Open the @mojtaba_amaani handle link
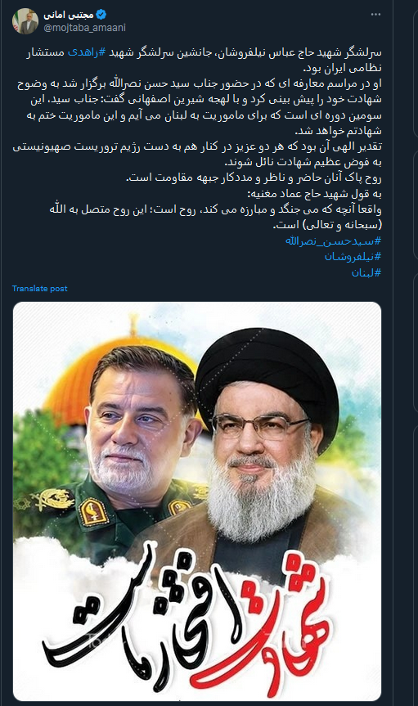 (84, 28)
